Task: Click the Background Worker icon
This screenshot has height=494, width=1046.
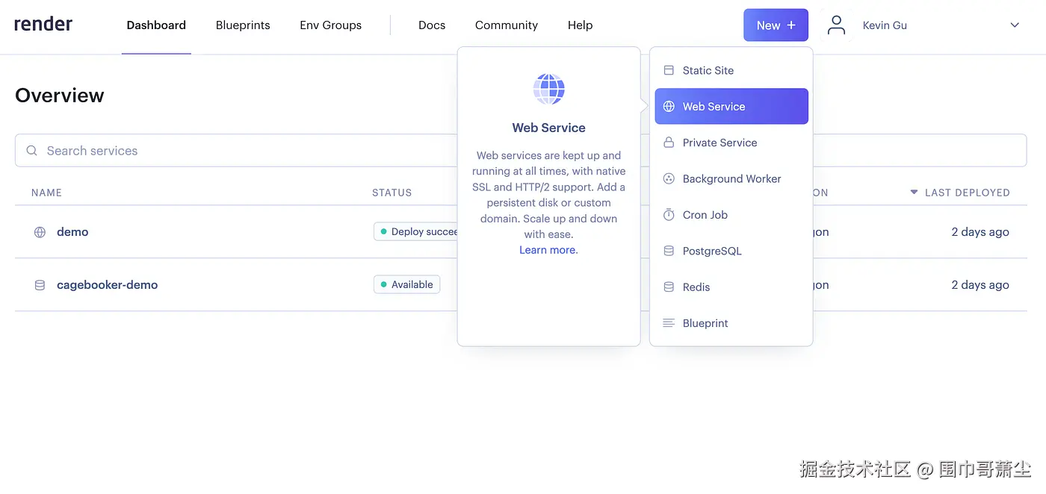Action: point(669,179)
